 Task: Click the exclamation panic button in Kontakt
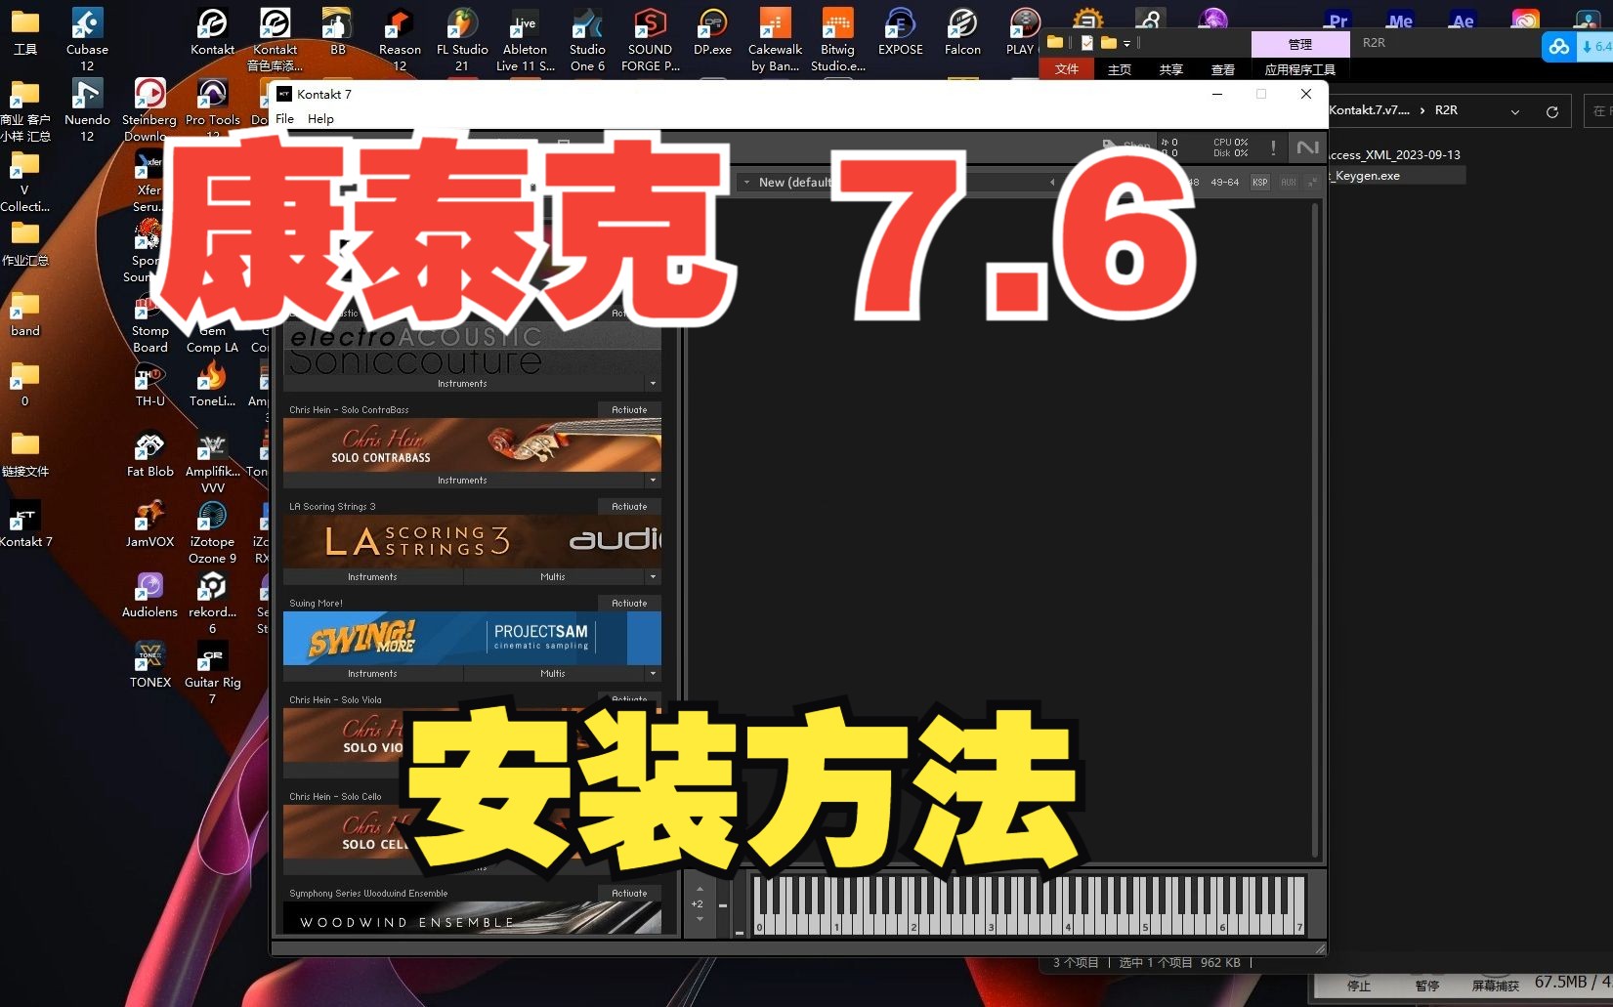click(x=1273, y=148)
